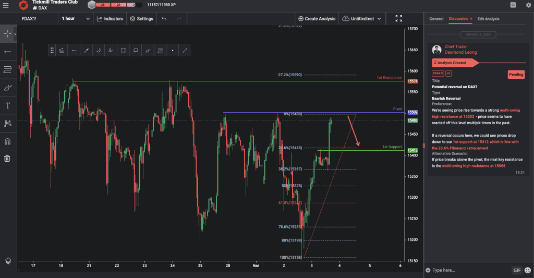
Task: Pick the callout note tool in floating toolbar
Action: 136,51
